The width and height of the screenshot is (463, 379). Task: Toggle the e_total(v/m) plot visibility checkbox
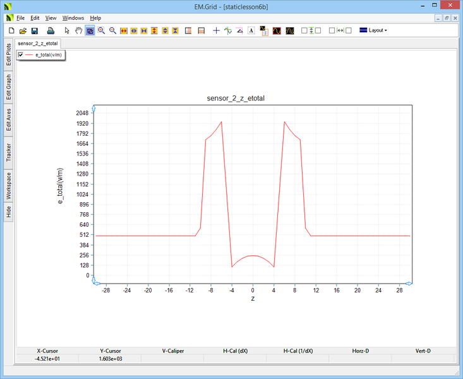(21, 56)
